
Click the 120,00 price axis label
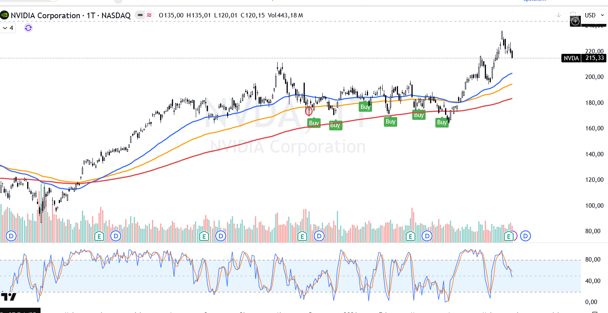pos(595,180)
